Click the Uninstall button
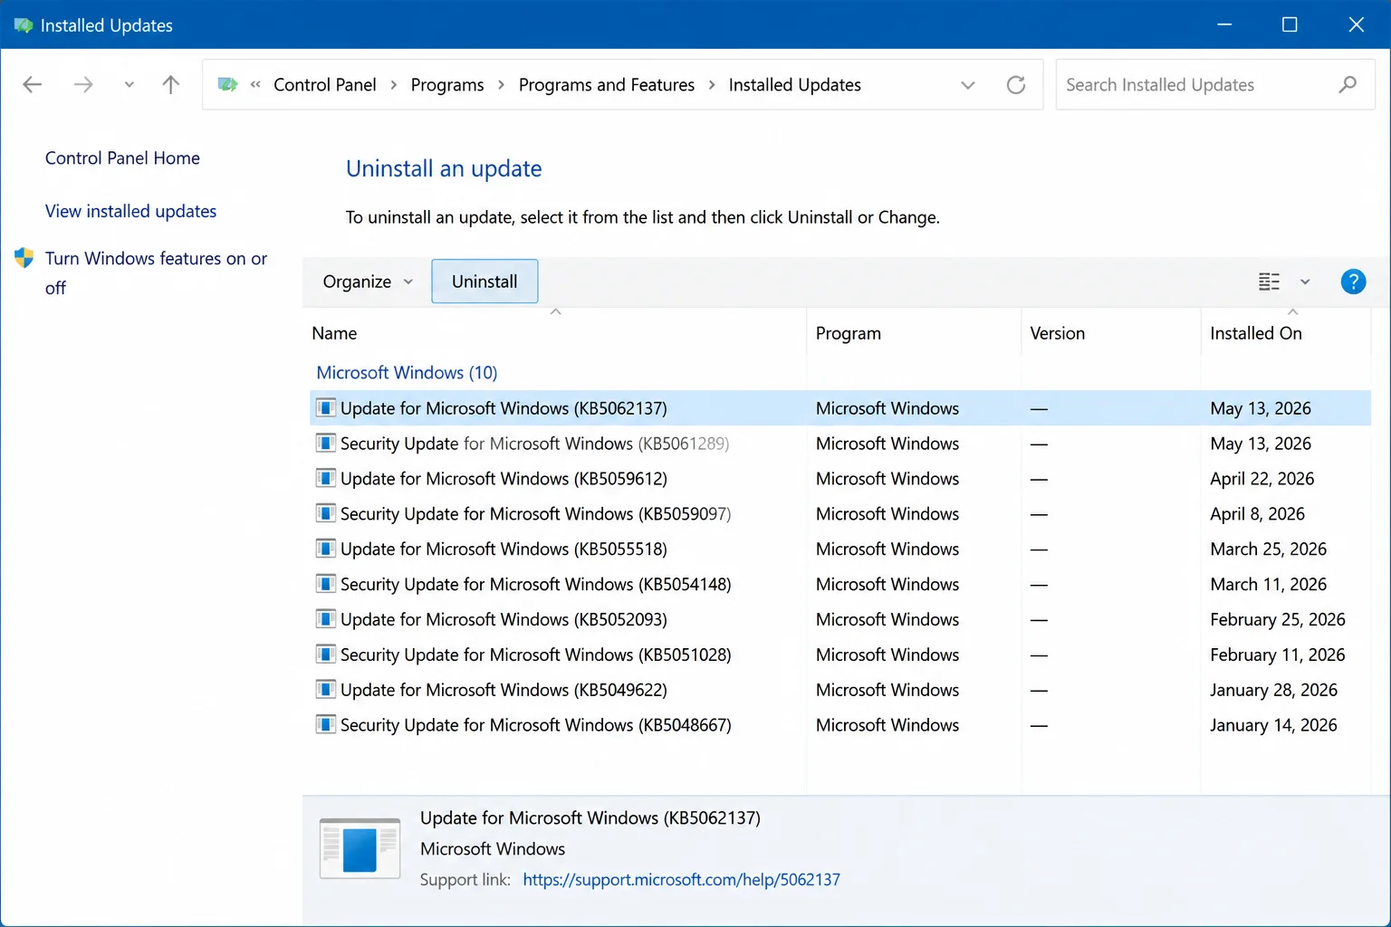 pyautogui.click(x=484, y=282)
